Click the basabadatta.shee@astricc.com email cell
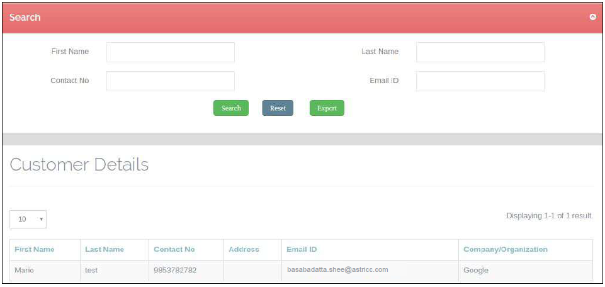 337,269
